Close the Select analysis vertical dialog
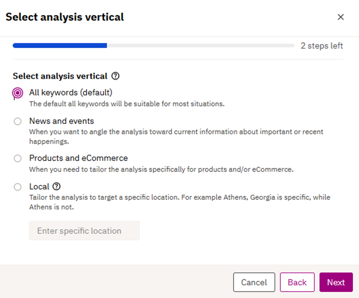Screen dimensions: 359x298 [x=341, y=17]
